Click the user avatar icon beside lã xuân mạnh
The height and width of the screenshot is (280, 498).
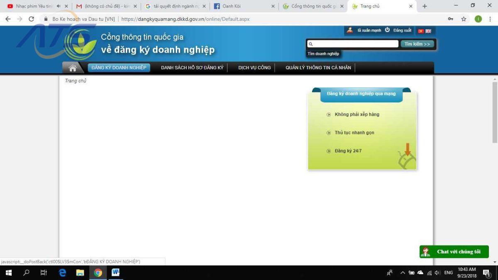click(x=350, y=30)
